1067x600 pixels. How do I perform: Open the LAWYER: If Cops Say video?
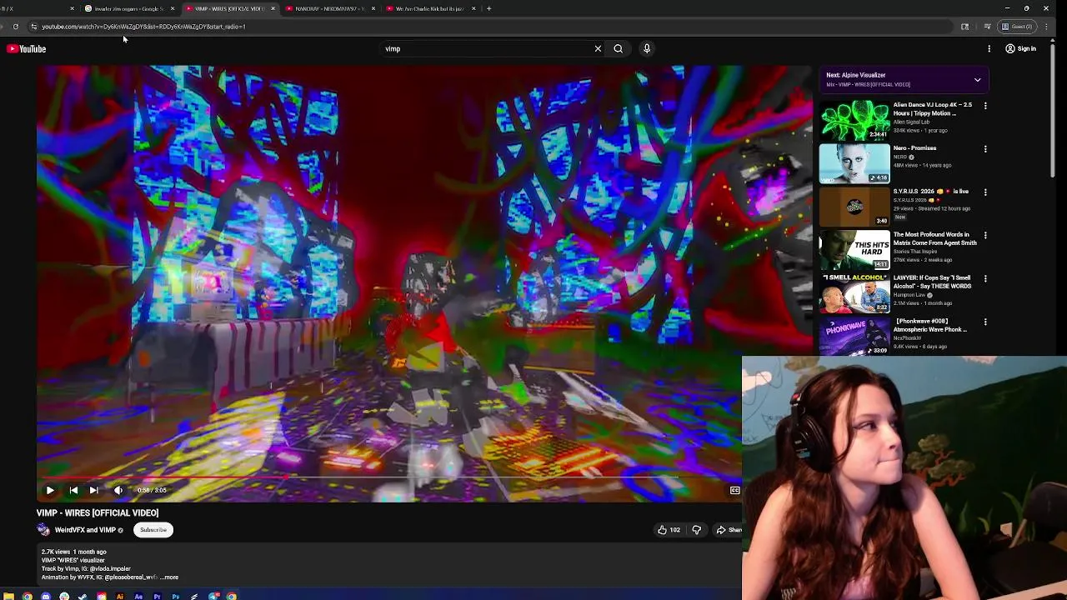tap(932, 282)
